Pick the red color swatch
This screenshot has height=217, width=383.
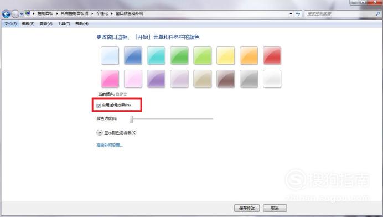(272, 56)
